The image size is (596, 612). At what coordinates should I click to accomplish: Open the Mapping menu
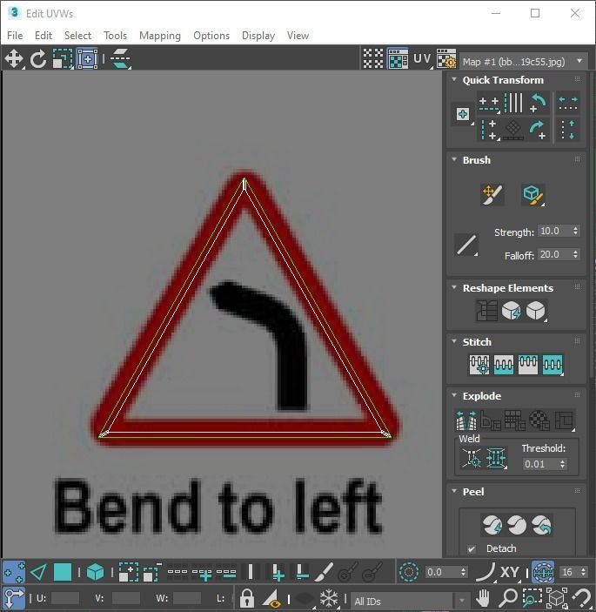pos(160,36)
